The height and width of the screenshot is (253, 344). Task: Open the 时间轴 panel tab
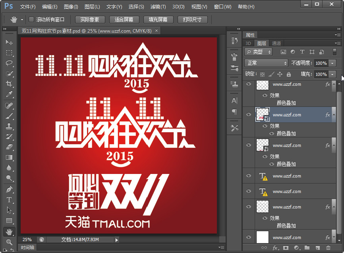pyautogui.click(x=27, y=247)
